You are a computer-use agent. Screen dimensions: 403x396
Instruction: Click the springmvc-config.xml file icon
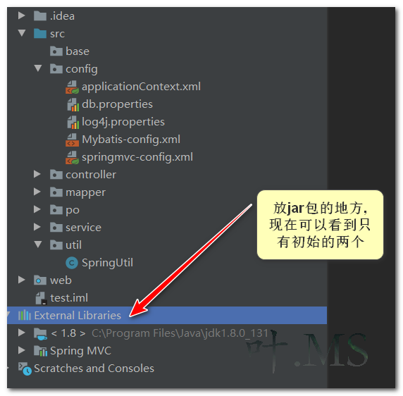[72, 157]
